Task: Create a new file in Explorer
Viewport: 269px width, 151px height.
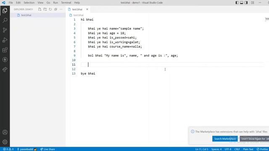Action: click(40, 9)
